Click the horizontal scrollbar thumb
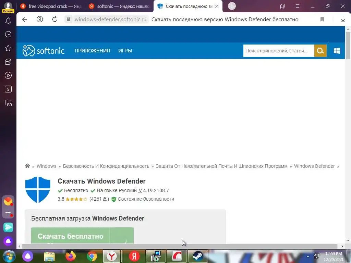The width and height of the screenshot is (351, 263). pos(180,246)
